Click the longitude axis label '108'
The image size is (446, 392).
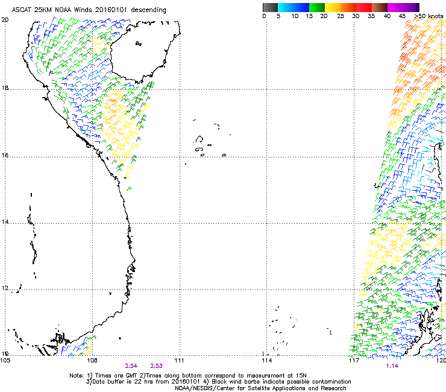click(92, 361)
